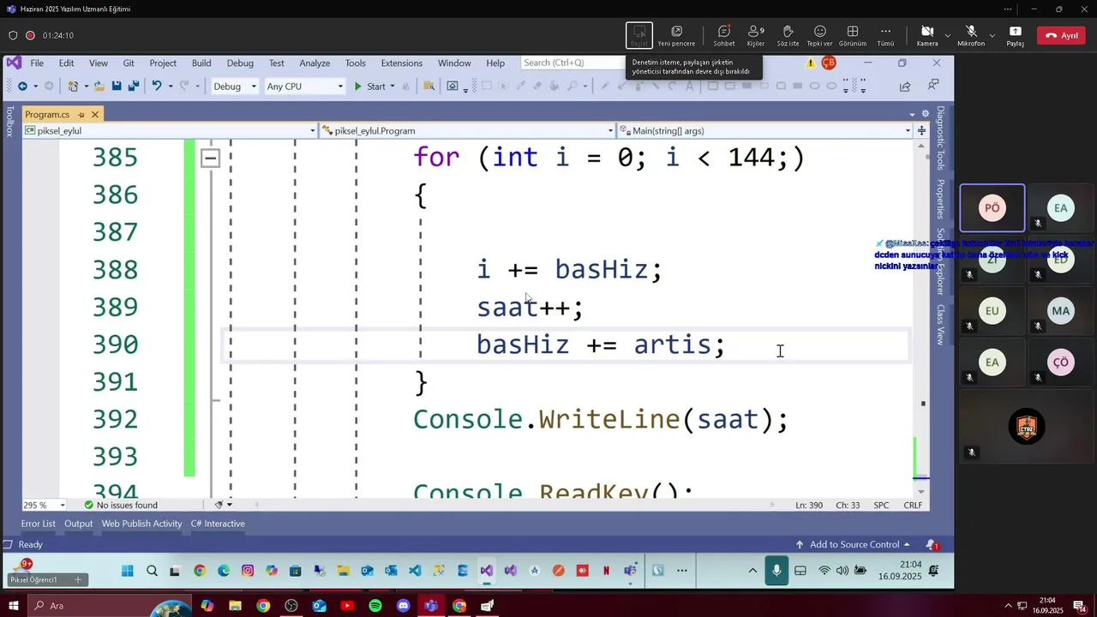The width and height of the screenshot is (1097, 617).
Task: Open Tepki ver reactions
Action: [819, 35]
